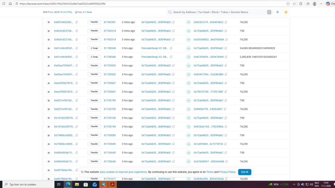Click the slash shortcut key in search box
The width and height of the screenshot is (335, 188).
[269, 12]
